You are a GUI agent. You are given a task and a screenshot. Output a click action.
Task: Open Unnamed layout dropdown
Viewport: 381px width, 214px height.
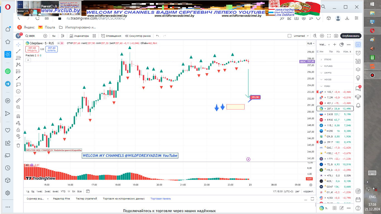(301, 36)
